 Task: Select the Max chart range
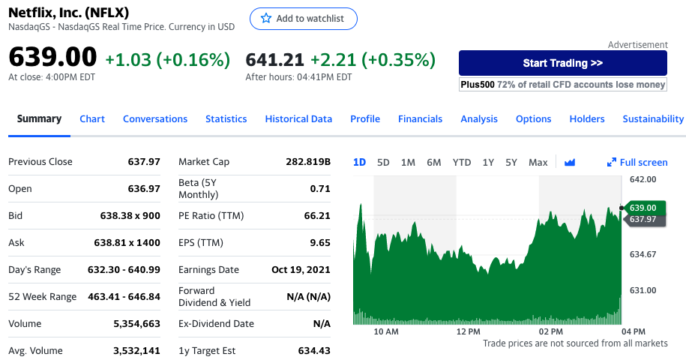point(538,163)
